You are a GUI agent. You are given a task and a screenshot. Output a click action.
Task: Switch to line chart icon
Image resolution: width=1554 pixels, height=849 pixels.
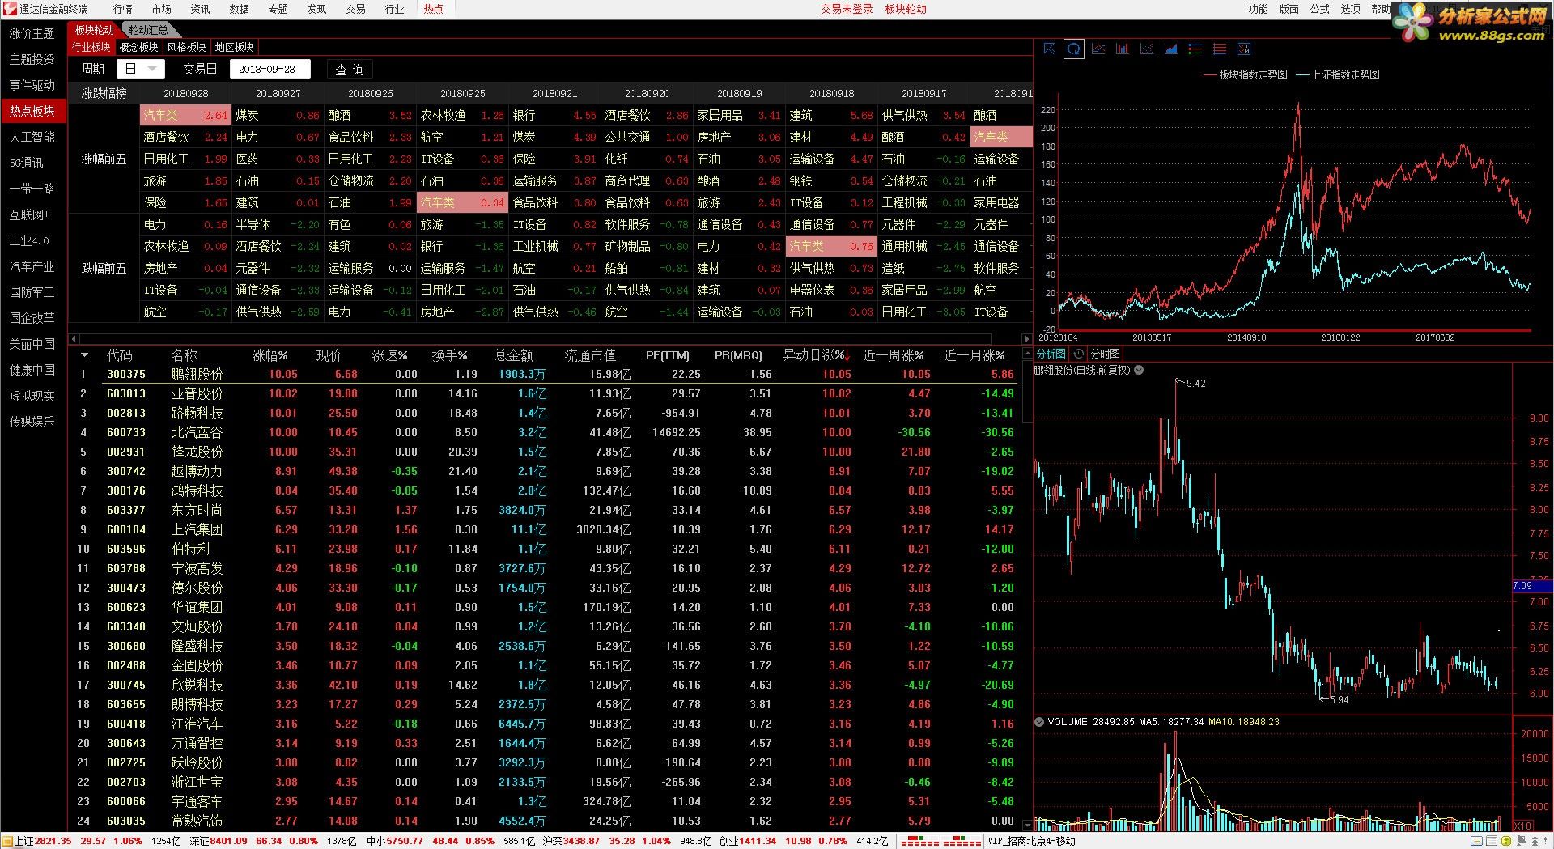[1098, 49]
